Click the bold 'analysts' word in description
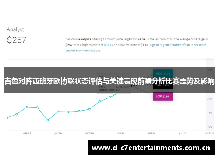 tap(85, 39)
